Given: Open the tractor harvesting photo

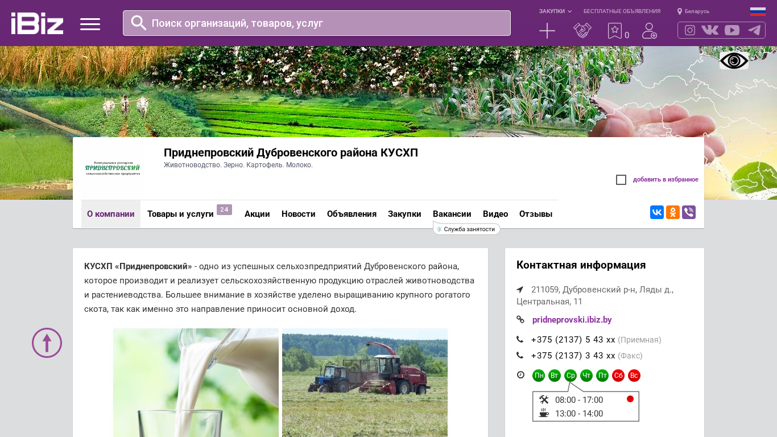Looking at the screenshot, I should tap(365, 382).
